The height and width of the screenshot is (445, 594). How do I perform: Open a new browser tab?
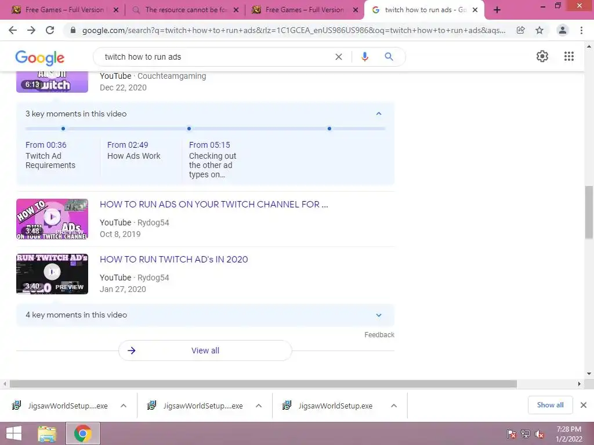(x=497, y=10)
